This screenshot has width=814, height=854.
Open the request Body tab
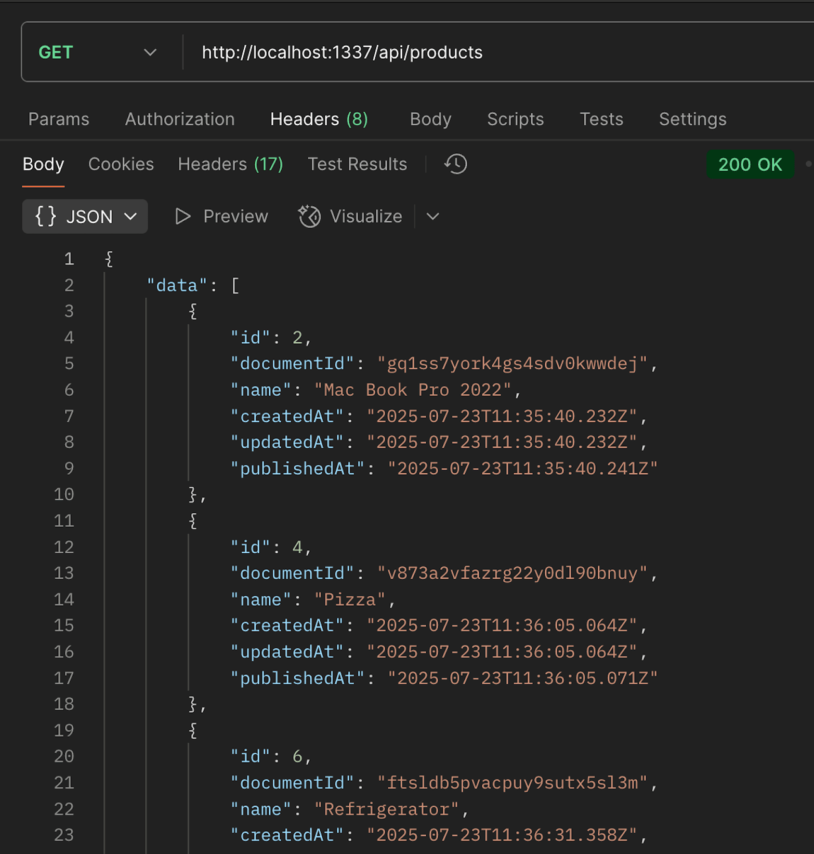point(430,119)
